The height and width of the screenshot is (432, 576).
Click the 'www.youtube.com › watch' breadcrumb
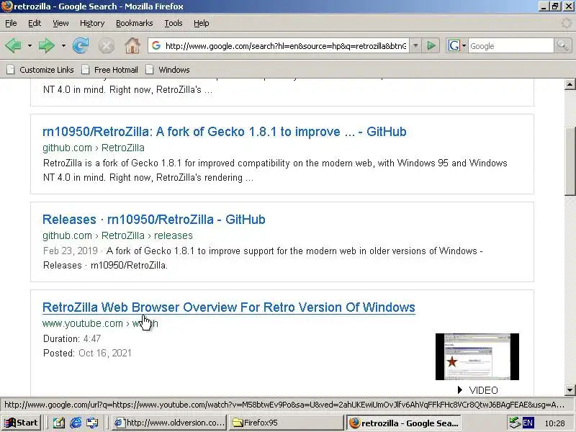coord(100,323)
